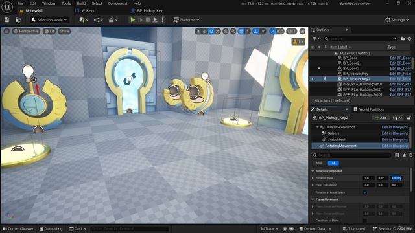This screenshot has width=415, height=233.
Task: Choose the select objects cursor tool in viewport
Action: click(x=198, y=32)
